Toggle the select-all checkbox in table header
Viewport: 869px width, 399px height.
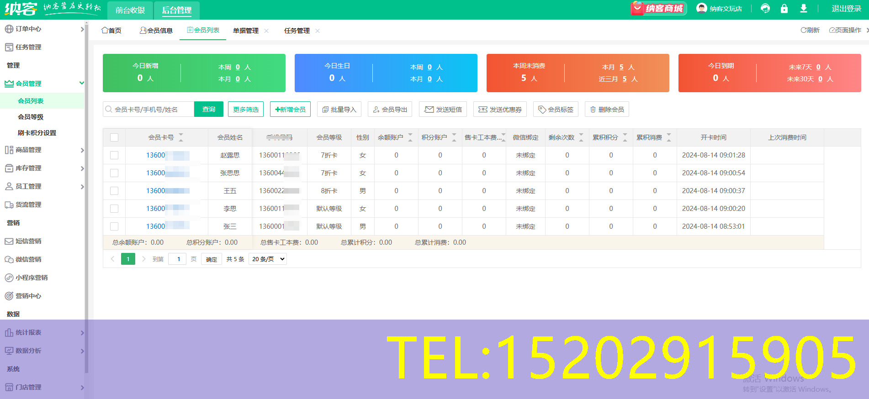click(114, 137)
